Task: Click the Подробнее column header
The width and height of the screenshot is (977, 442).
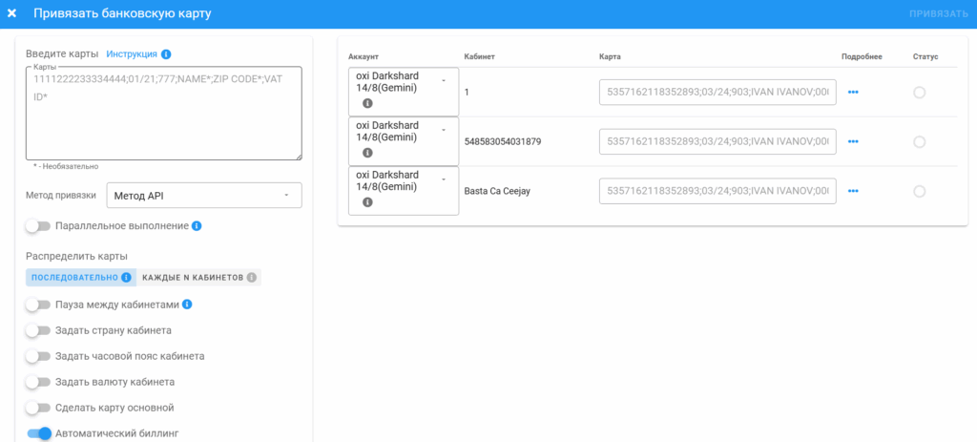Action: [x=862, y=56]
